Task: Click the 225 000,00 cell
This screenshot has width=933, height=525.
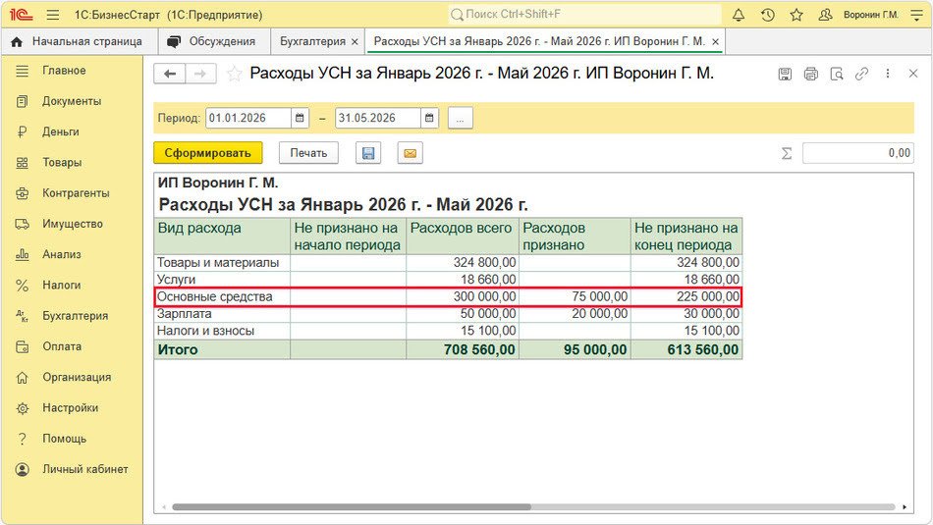Action: click(x=686, y=296)
